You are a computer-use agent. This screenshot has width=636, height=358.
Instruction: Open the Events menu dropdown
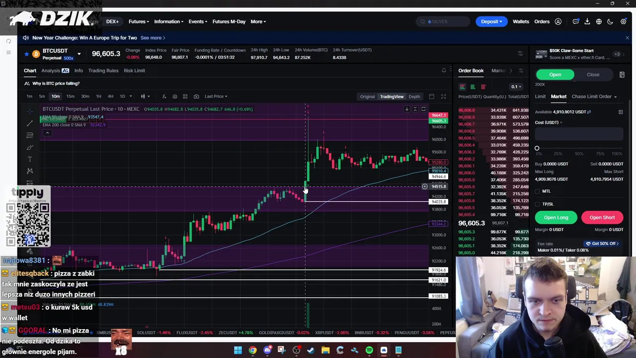coord(198,21)
